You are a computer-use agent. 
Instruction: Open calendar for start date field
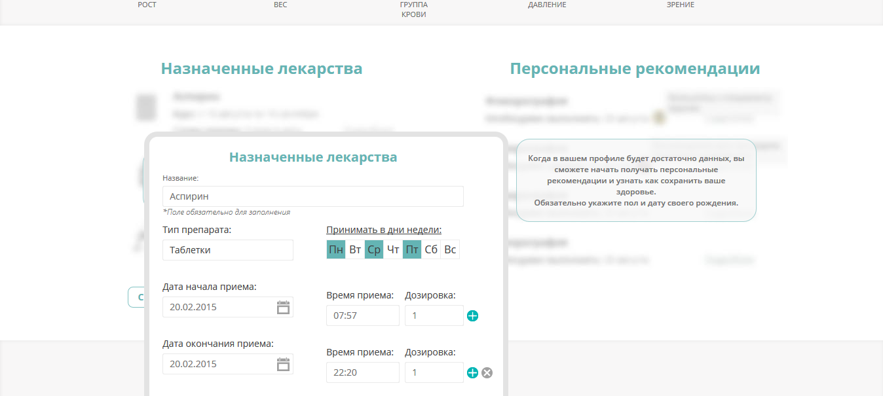[x=283, y=307]
